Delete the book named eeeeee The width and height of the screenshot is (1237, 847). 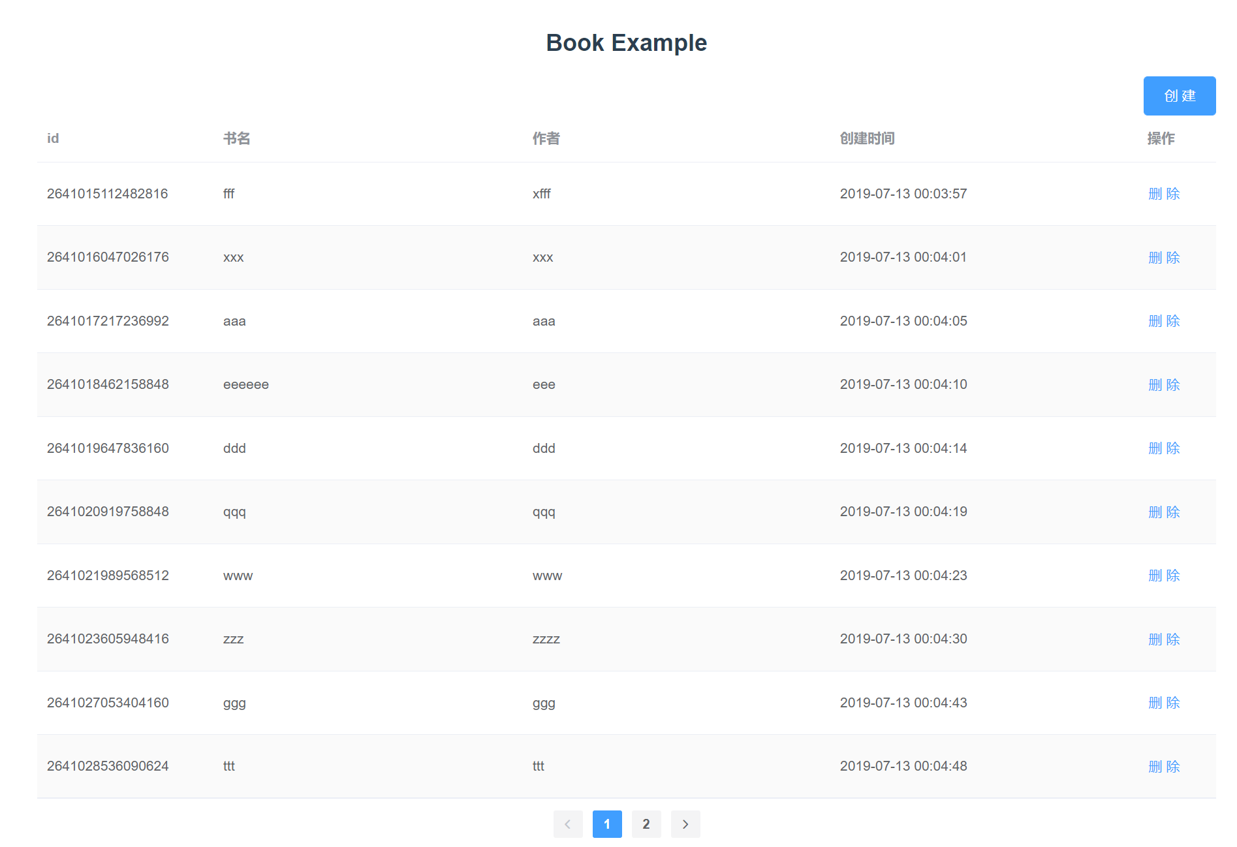pos(1165,384)
